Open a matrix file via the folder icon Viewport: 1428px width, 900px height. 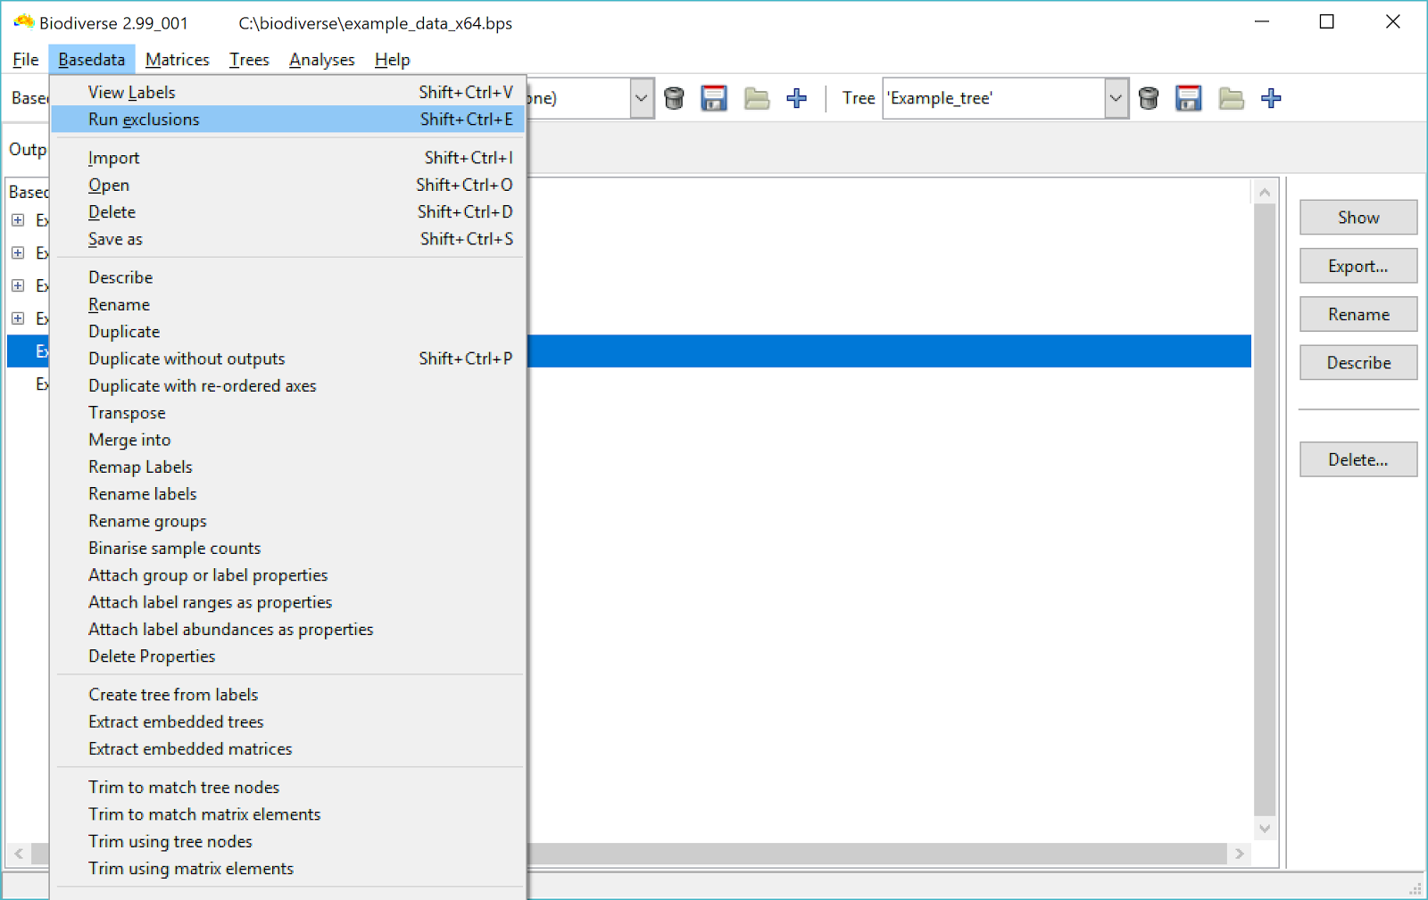click(756, 98)
